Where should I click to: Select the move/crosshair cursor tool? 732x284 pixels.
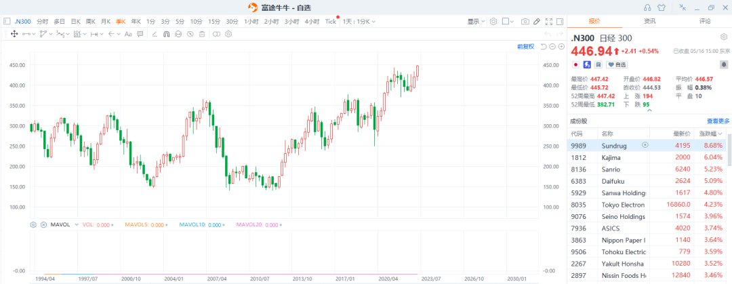14,34
